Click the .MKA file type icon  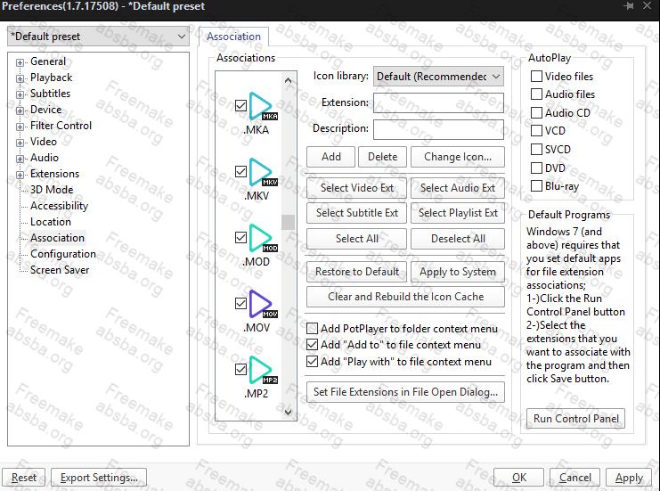pyautogui.click(x=263, y=106)
